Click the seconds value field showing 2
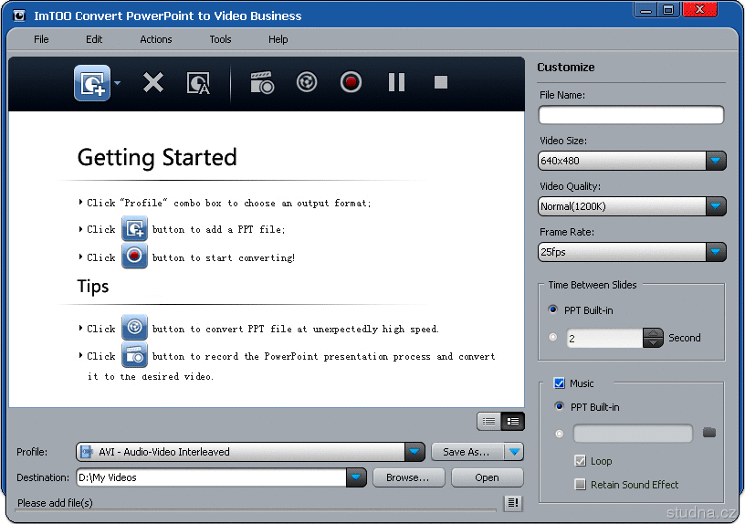The image size is (745, 524). [604, 339]
